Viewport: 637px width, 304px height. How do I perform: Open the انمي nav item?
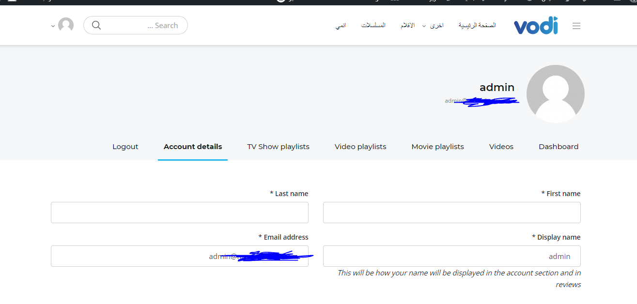[341, 25]
